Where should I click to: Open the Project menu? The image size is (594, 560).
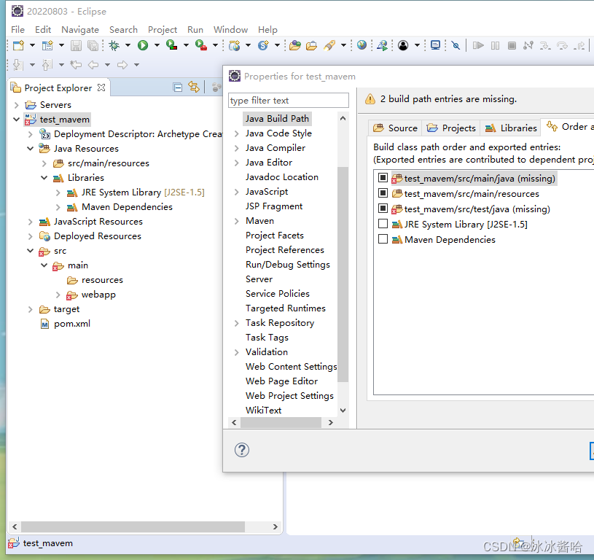[163, 30]
